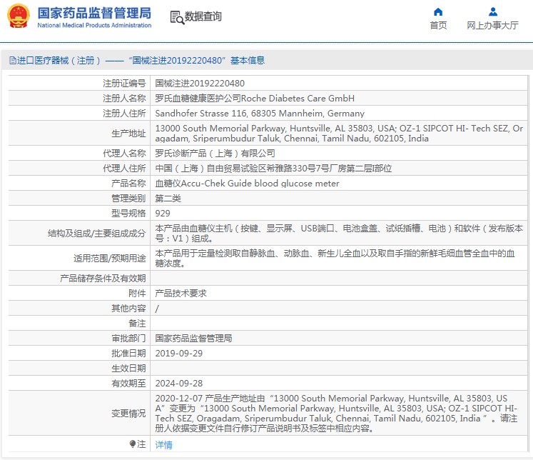Click the national emblem logo
The width and height of the screenshot is (533, 460).
19,16
